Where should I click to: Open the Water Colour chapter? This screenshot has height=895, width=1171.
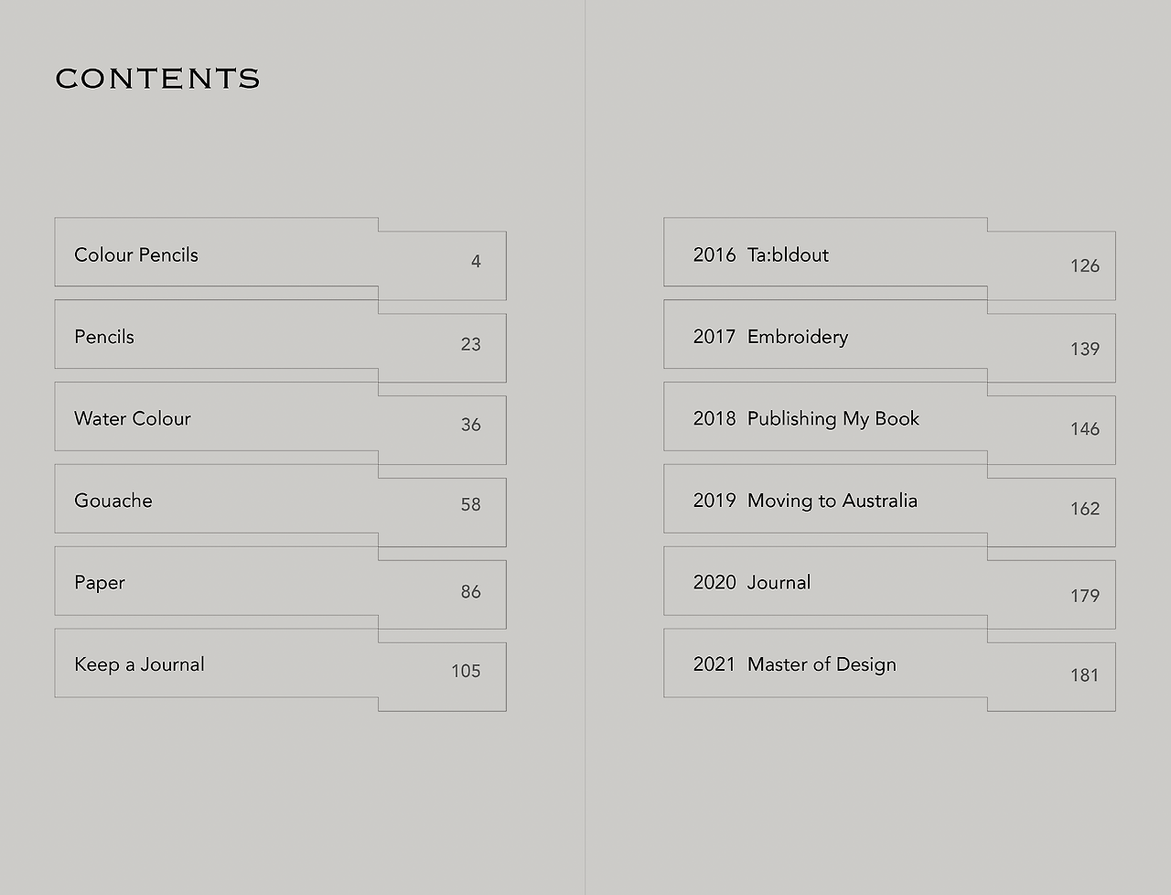216,417
